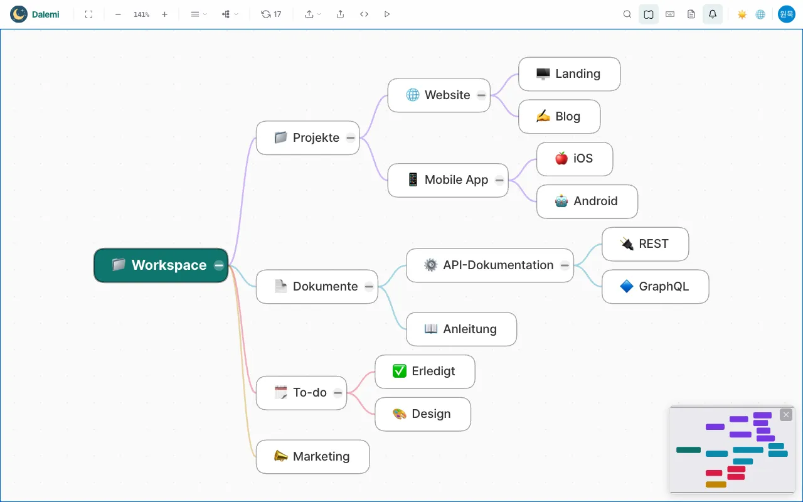The height and width of the screenshot is (502, 803).
Task: Start presentation with the play icon
Action: point(387,14)
